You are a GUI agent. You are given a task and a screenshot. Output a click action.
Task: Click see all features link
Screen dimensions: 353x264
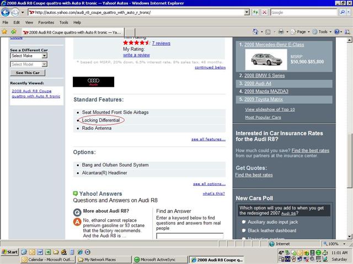[208, 139]
